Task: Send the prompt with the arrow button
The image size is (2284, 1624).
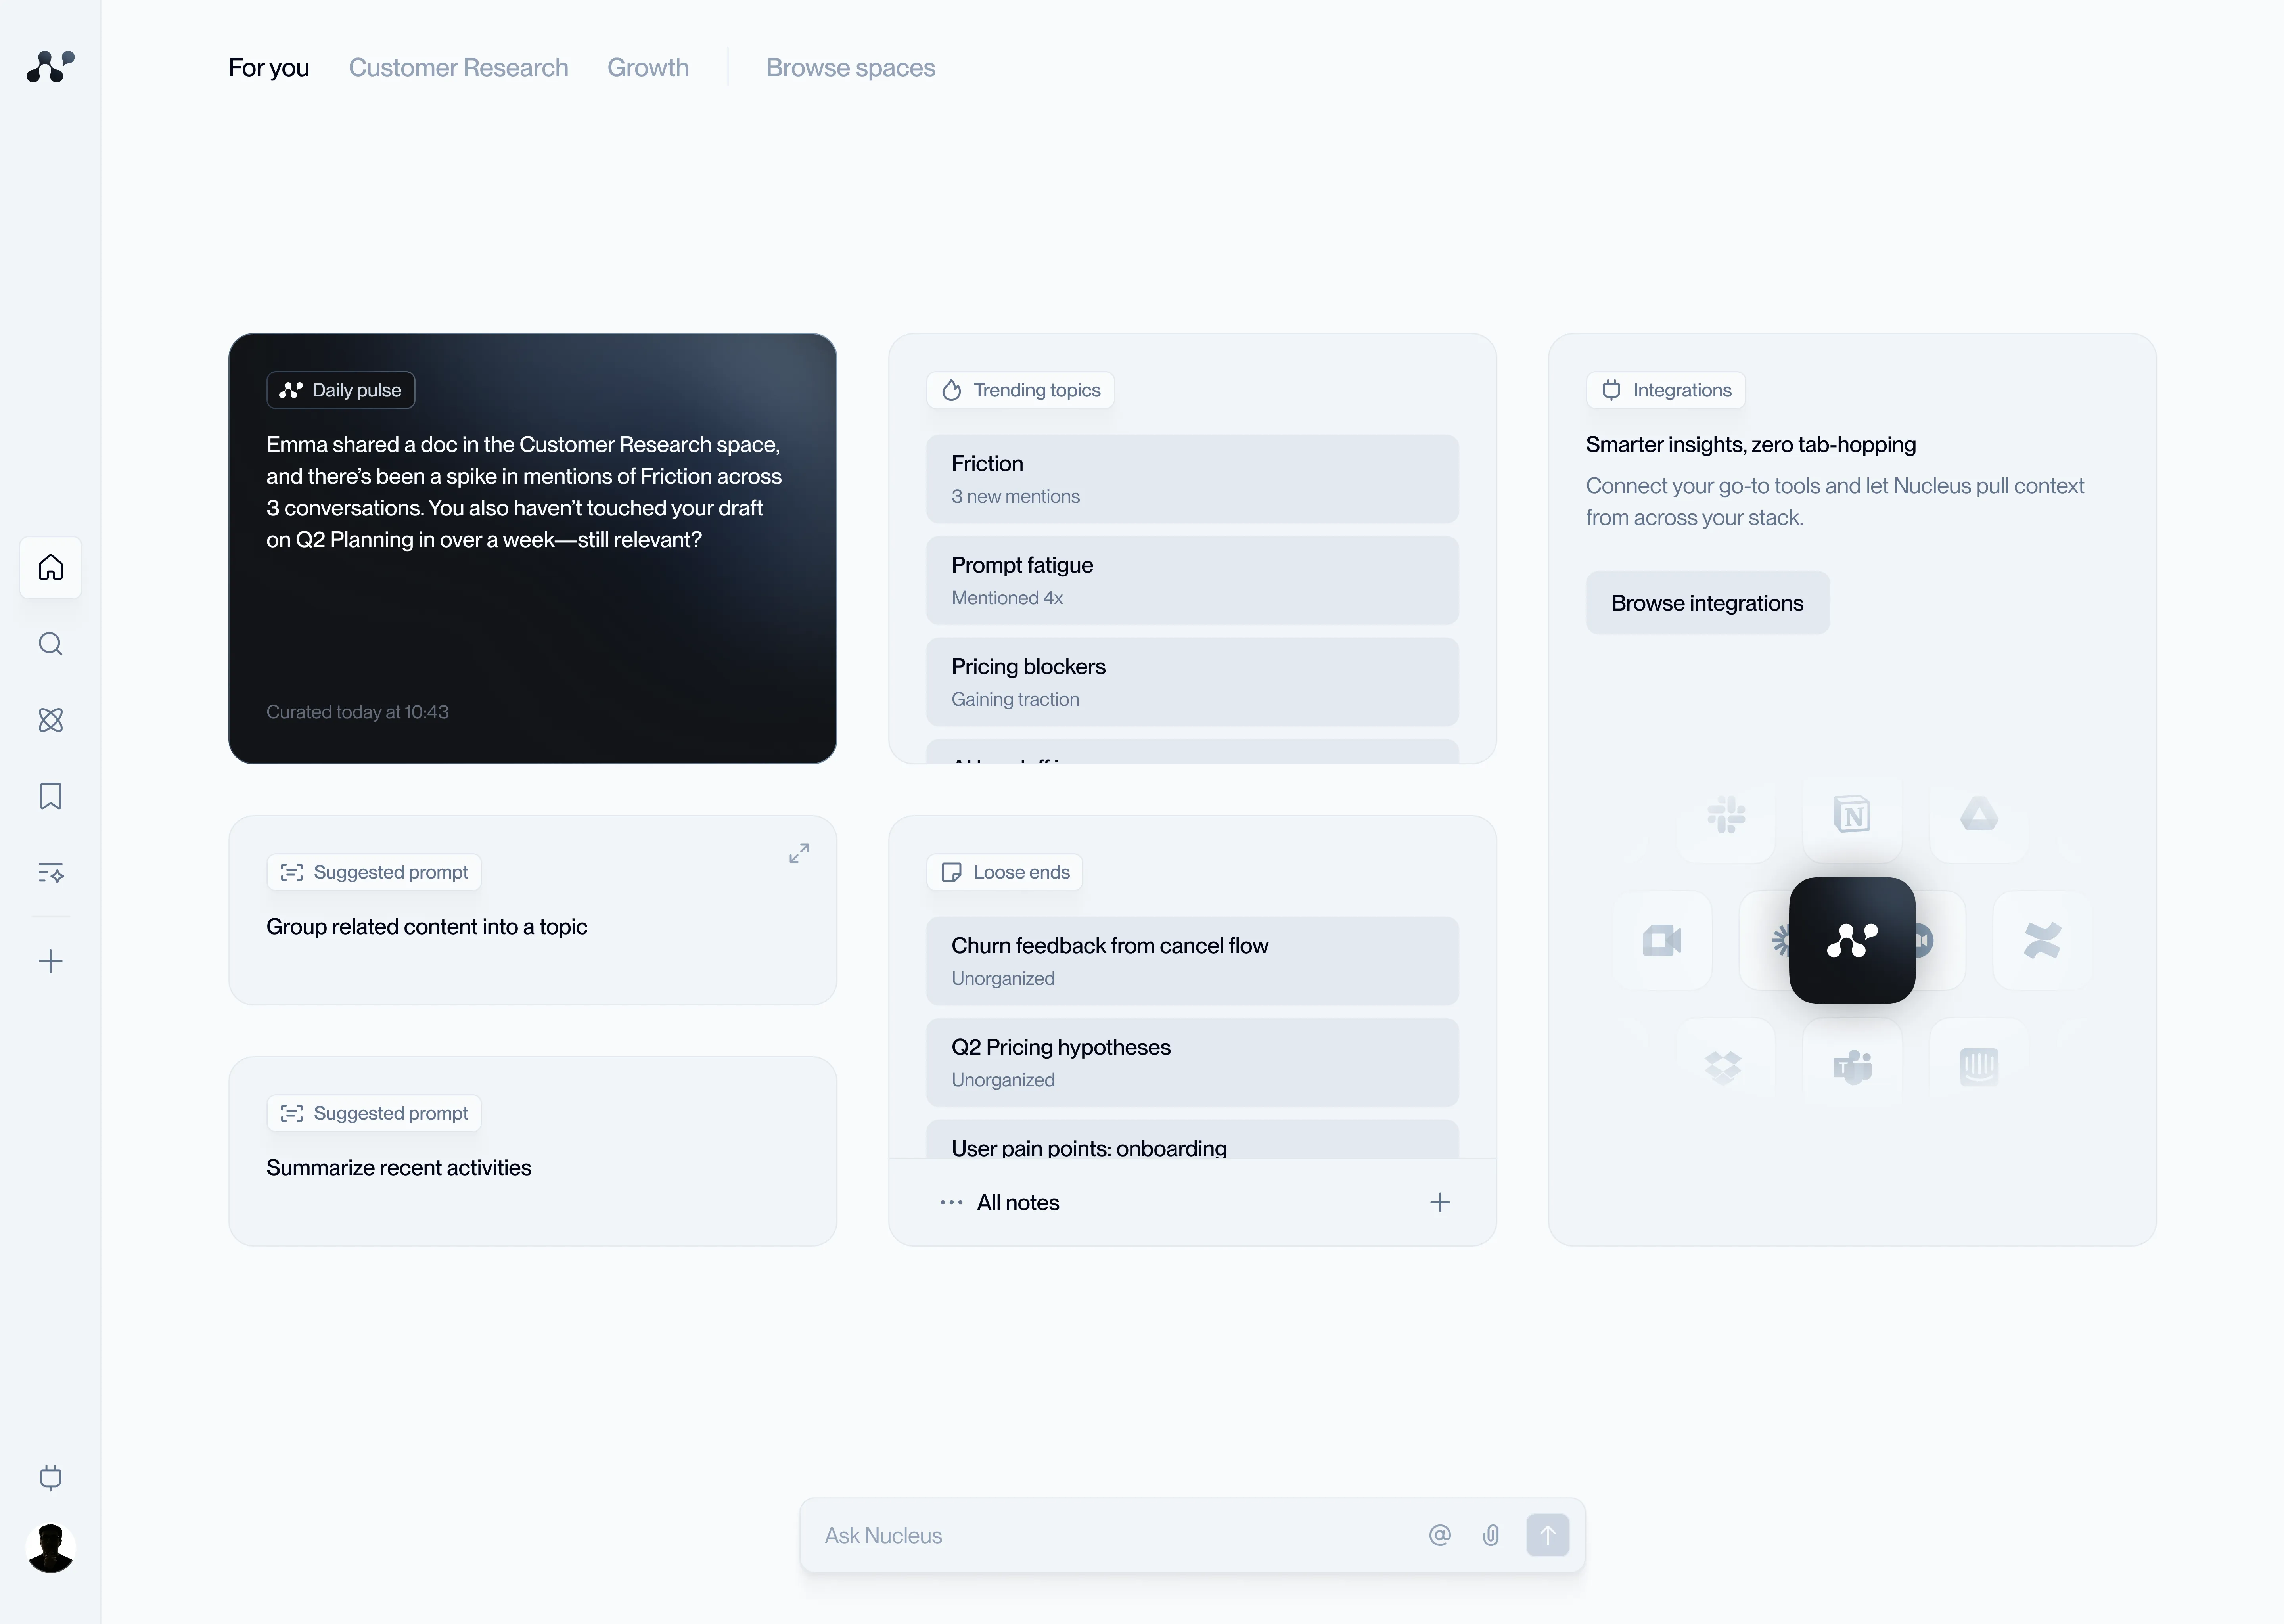Action: (x=1548, y=1535)
